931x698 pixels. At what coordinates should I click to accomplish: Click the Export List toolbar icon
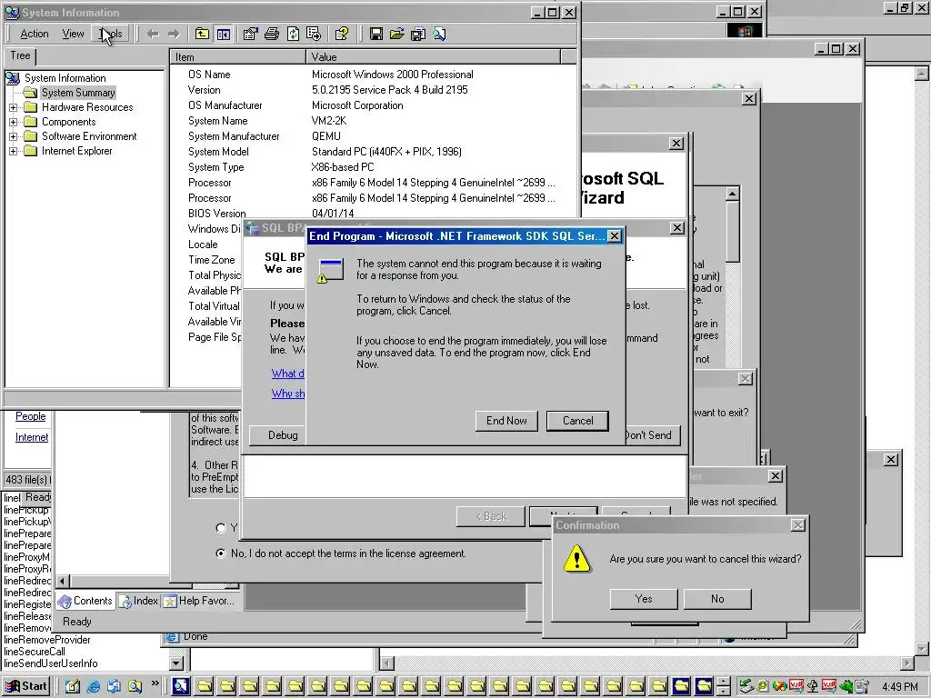click(x=314, y=34)
